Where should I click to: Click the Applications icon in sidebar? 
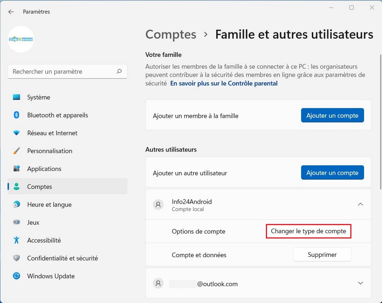tap(16, 168)
